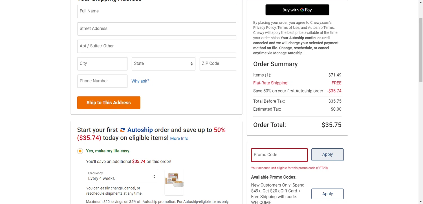
Task: Open the Privacy Policy link
Action: [x=264, y=28]
